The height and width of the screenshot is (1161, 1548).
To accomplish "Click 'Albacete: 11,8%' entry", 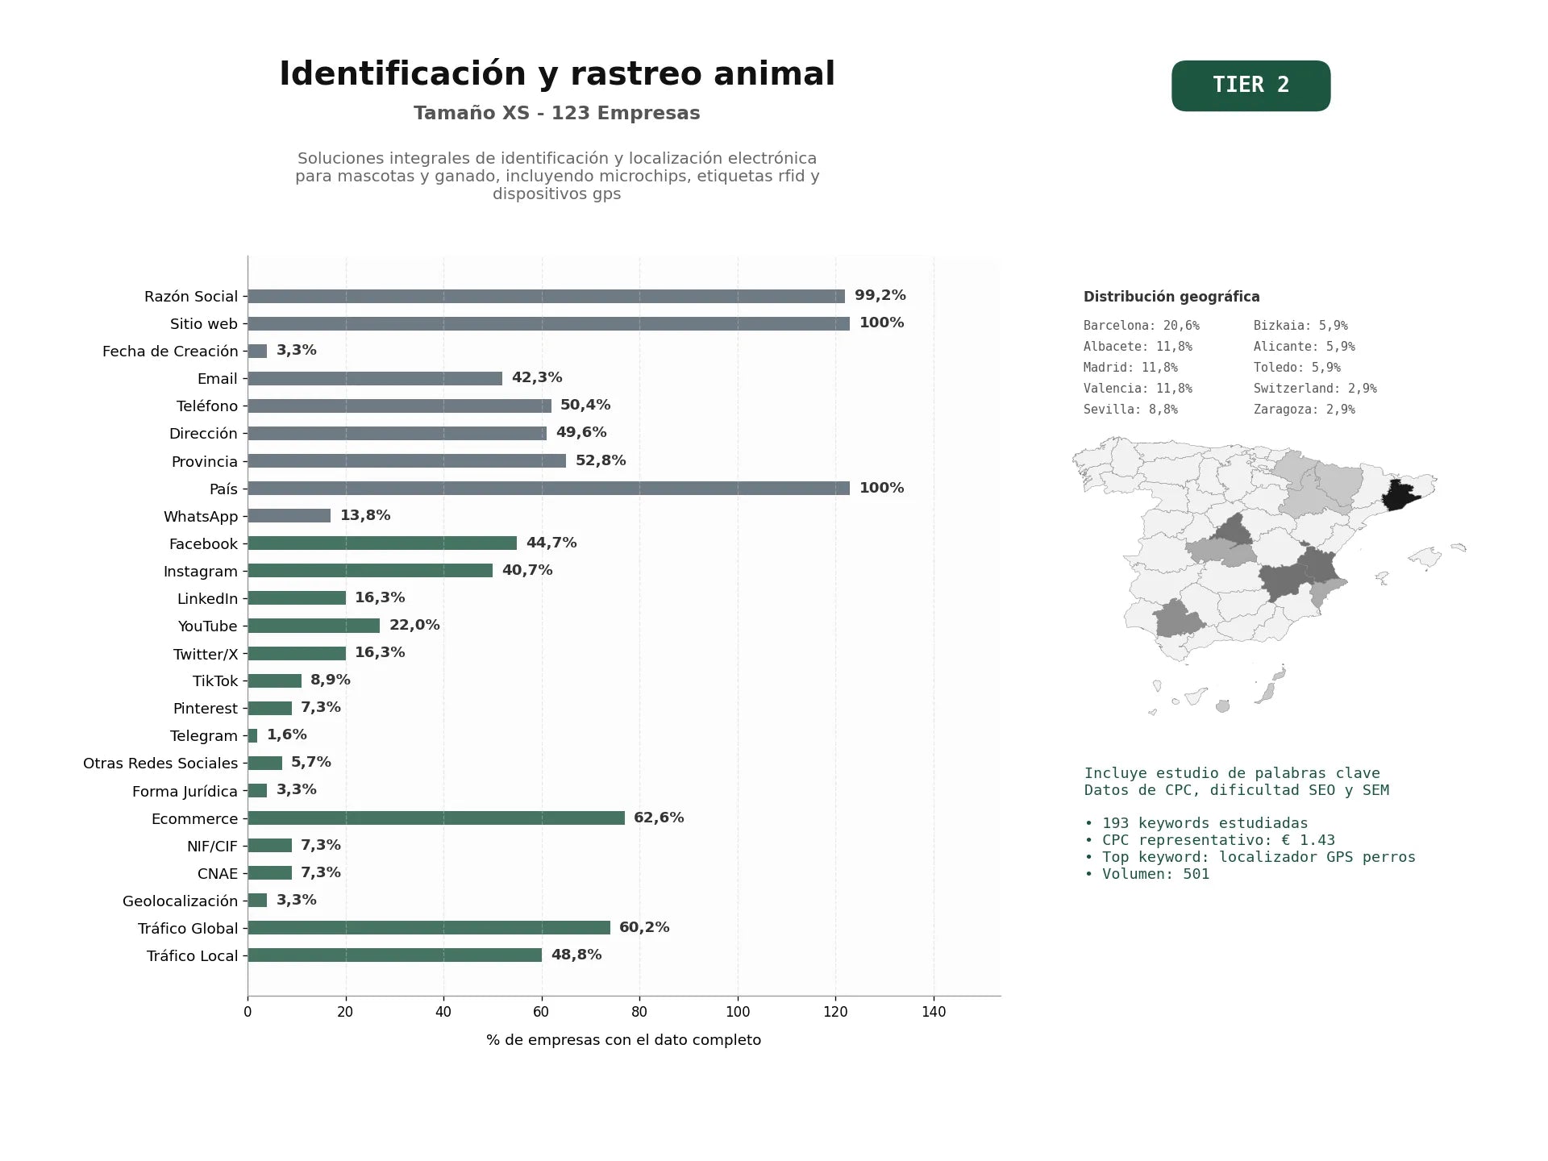I will (x=1138, y=347).
